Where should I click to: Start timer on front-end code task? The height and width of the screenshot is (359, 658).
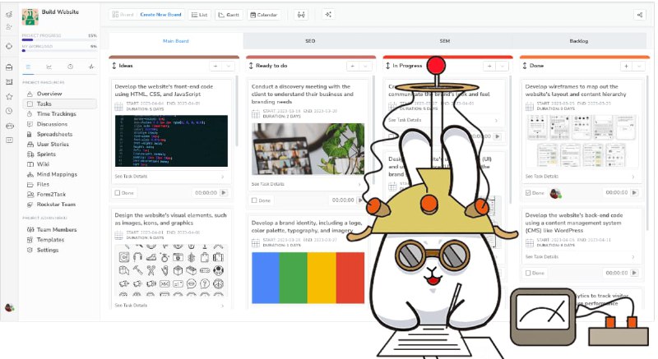point(224,192)
